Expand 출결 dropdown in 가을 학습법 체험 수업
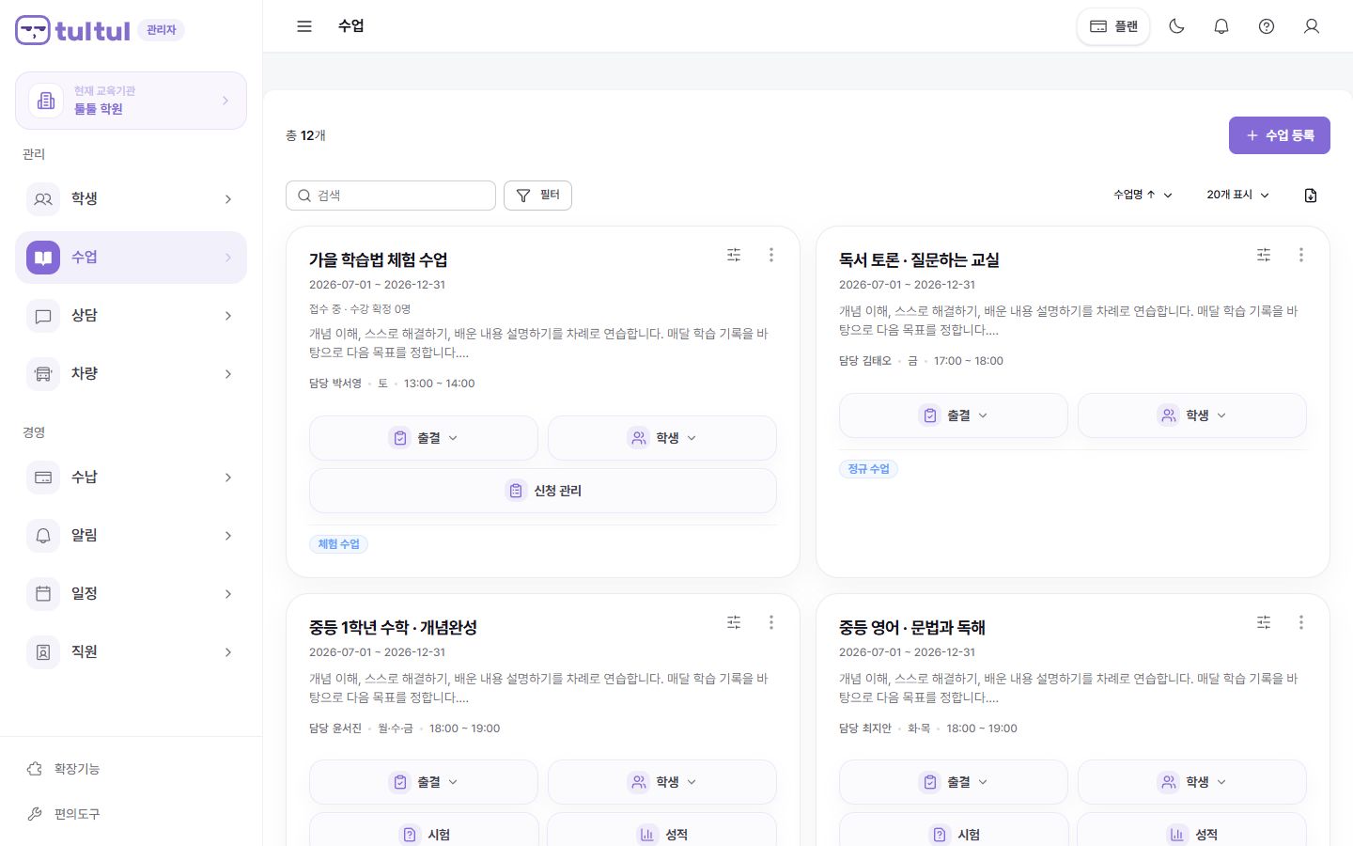This screenshot has width=1353, height=846. tap(424, 438)
